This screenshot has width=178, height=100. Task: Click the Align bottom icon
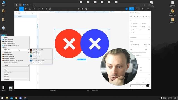(146, 16)
